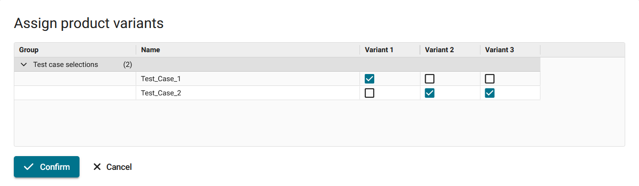
Task: Enable Variant 3 for Test_Case_1
Action: (489, 79)
